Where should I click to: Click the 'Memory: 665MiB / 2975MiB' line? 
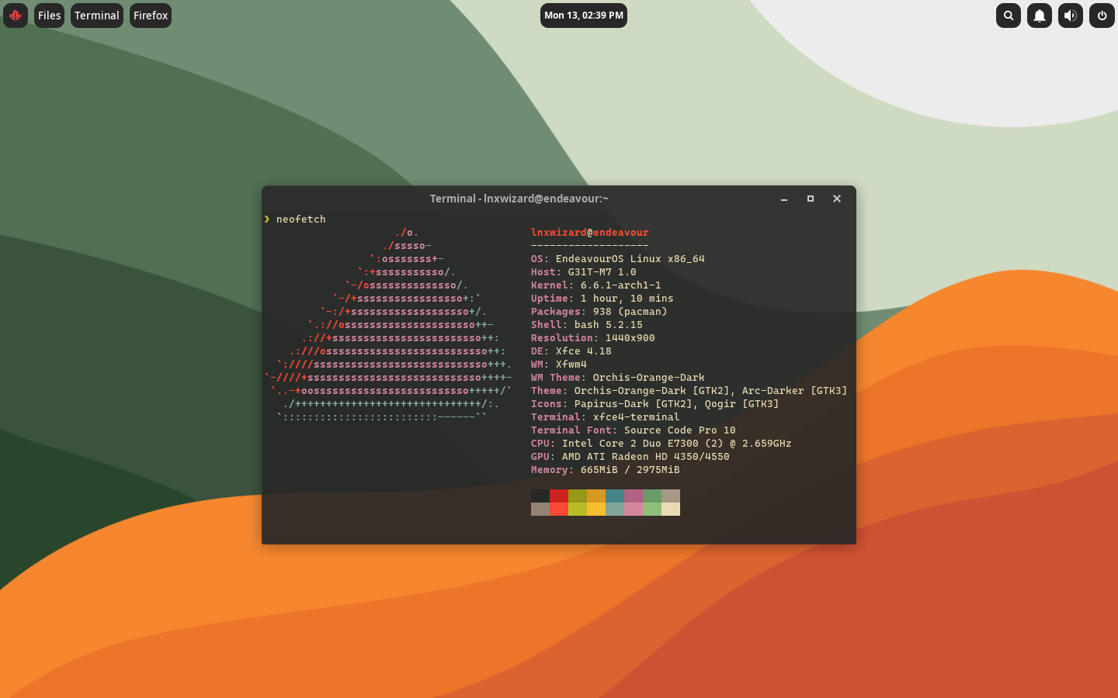coord(606,470)
